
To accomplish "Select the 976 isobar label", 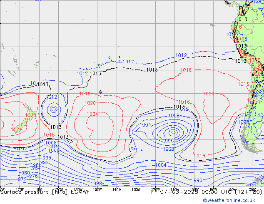I will pyautogui.click(x=33, y=176).
